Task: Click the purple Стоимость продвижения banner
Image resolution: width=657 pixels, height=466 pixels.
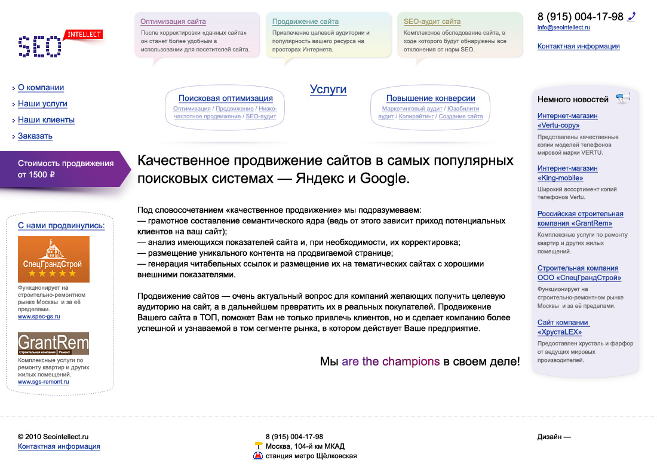Action: point(65,169)
